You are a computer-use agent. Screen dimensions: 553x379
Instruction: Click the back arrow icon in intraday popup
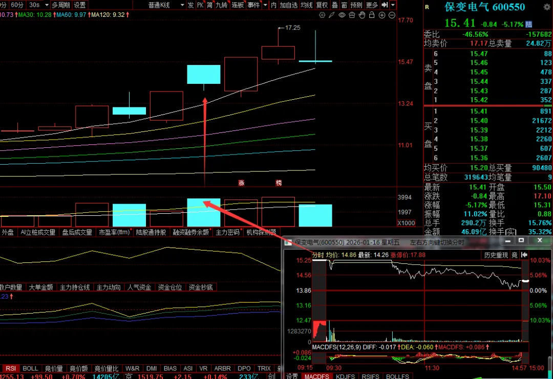click(524, 255)
